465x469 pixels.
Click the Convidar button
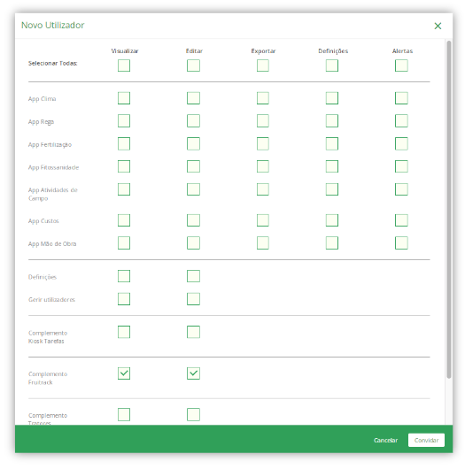426,440
